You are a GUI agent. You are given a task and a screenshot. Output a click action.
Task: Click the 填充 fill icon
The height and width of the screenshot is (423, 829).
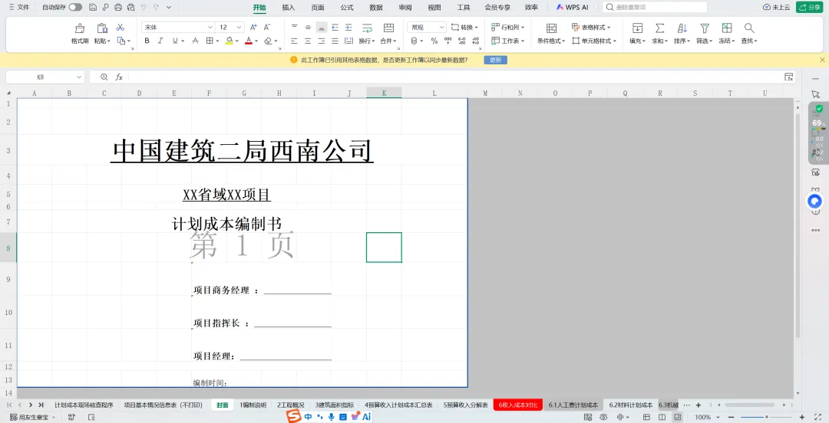tap(638, 28)
